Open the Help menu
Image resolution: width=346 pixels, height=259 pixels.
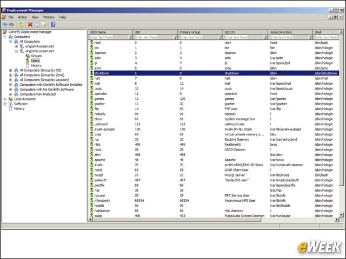coord(63,17)
